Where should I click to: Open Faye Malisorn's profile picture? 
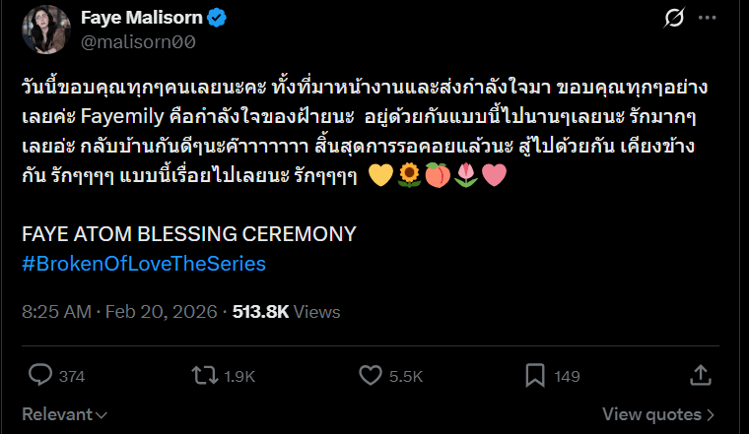point(46,30)
